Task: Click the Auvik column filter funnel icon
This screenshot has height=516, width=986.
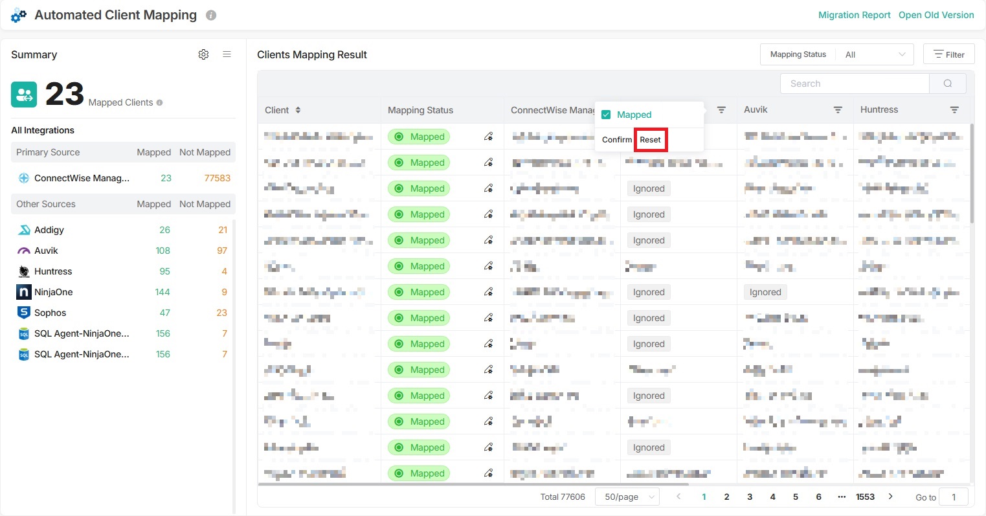Action: click(838, 109)
